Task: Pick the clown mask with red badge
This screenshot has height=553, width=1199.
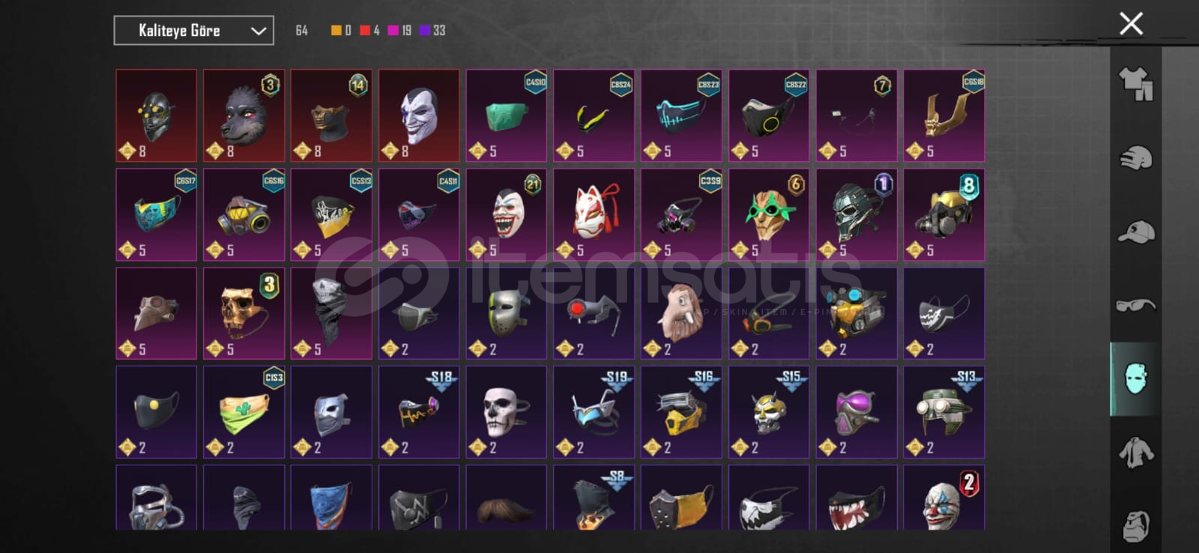Action: tap(944, 498)
